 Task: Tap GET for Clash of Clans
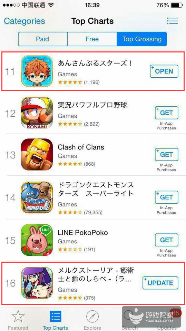coord(167,155)
